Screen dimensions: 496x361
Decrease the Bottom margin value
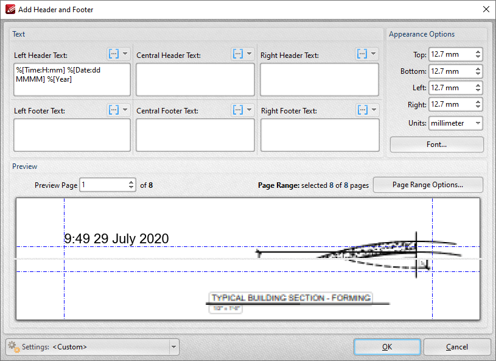point(478,74)
